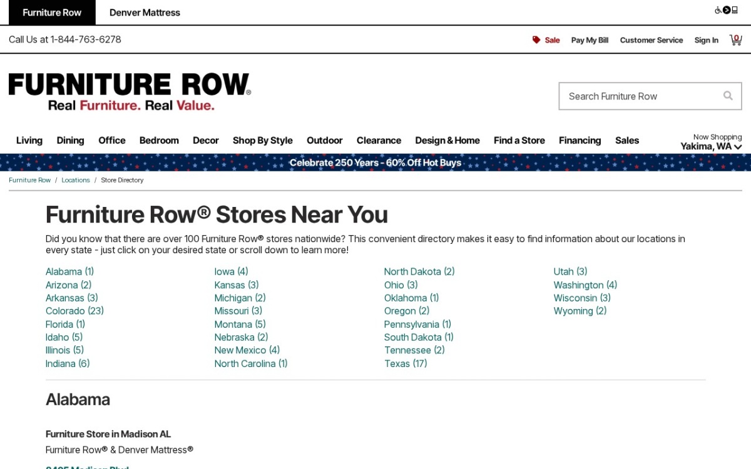This screenshot has height=469, width=751.
Task: Jump to Florida (1) stores
Action: 65,324
